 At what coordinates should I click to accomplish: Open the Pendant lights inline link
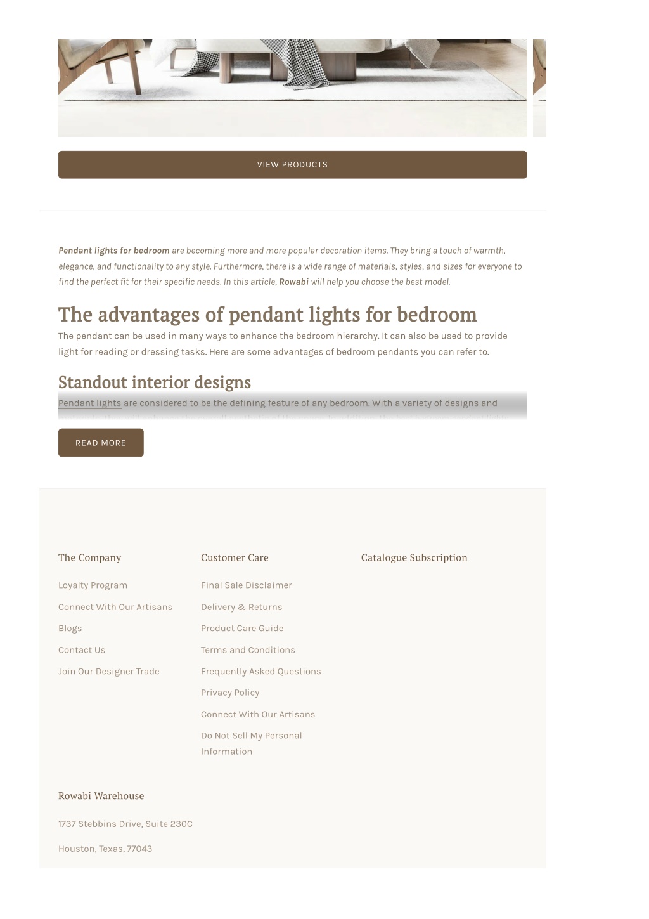[x=89, y=403]
